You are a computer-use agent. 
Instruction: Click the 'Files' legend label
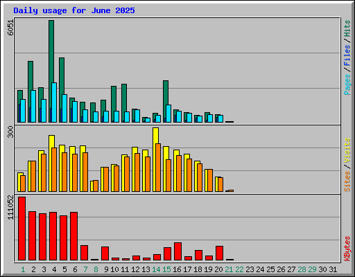[x=347, y=55]
